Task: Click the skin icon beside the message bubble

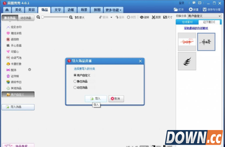Action: click(x=200, y=3)
